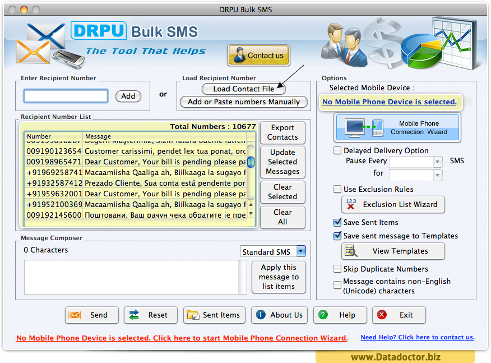The image size is (491, 363).
Task: Click Clear All button
Action: (282, 217)
